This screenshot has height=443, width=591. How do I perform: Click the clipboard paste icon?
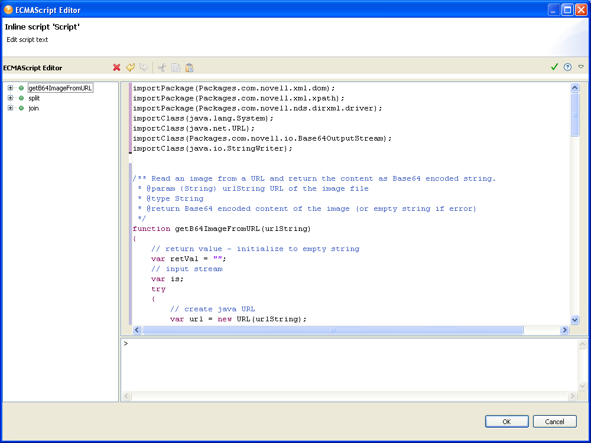[x=189, y=67]
